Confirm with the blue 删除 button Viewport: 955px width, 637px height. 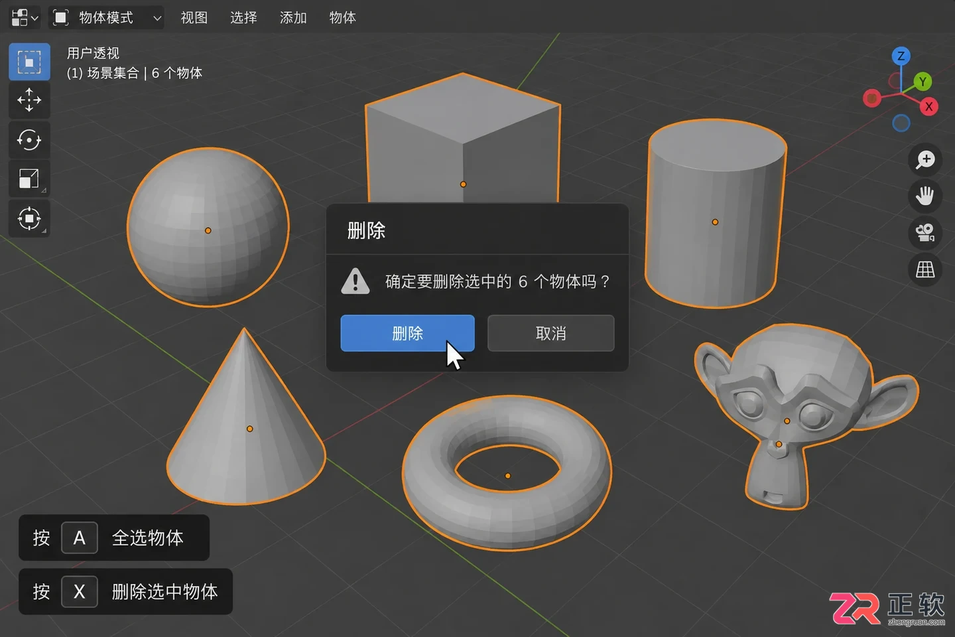(408, 333)
